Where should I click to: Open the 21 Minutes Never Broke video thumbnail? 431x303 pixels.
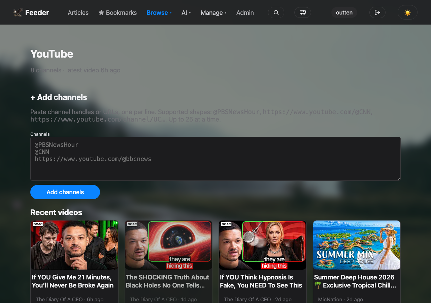(x=74, y=245)
